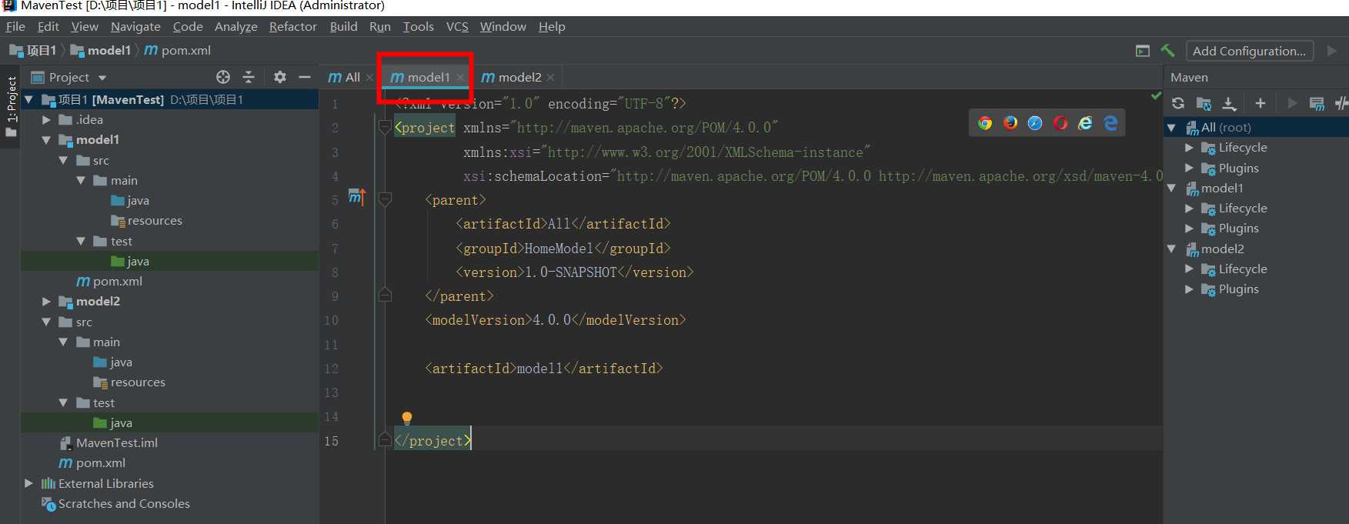Open the File menu

[15, 26]
